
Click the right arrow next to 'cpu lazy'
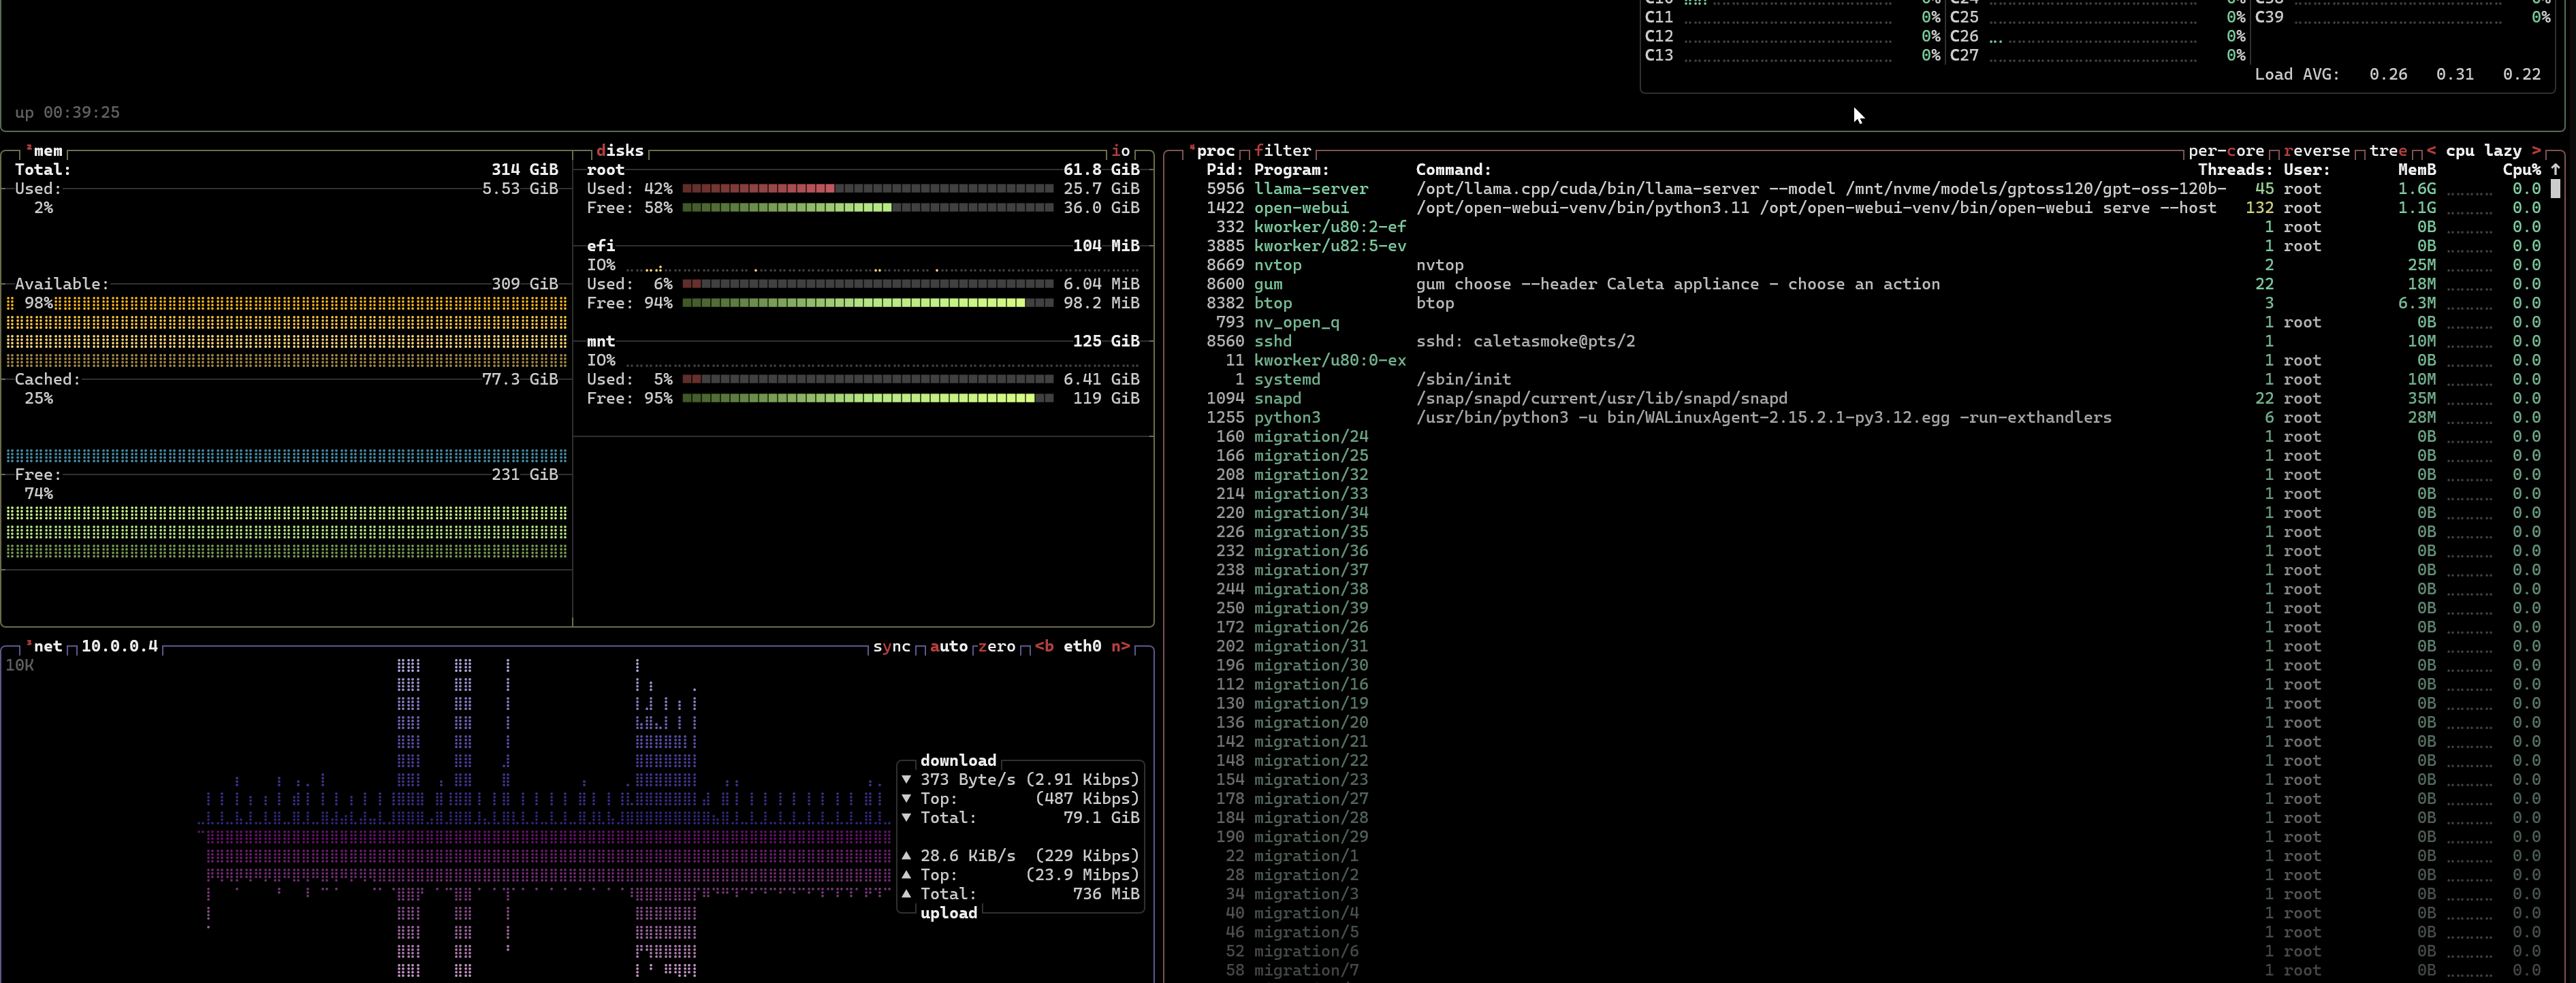pyautogui.click(x=2536, y=151)
